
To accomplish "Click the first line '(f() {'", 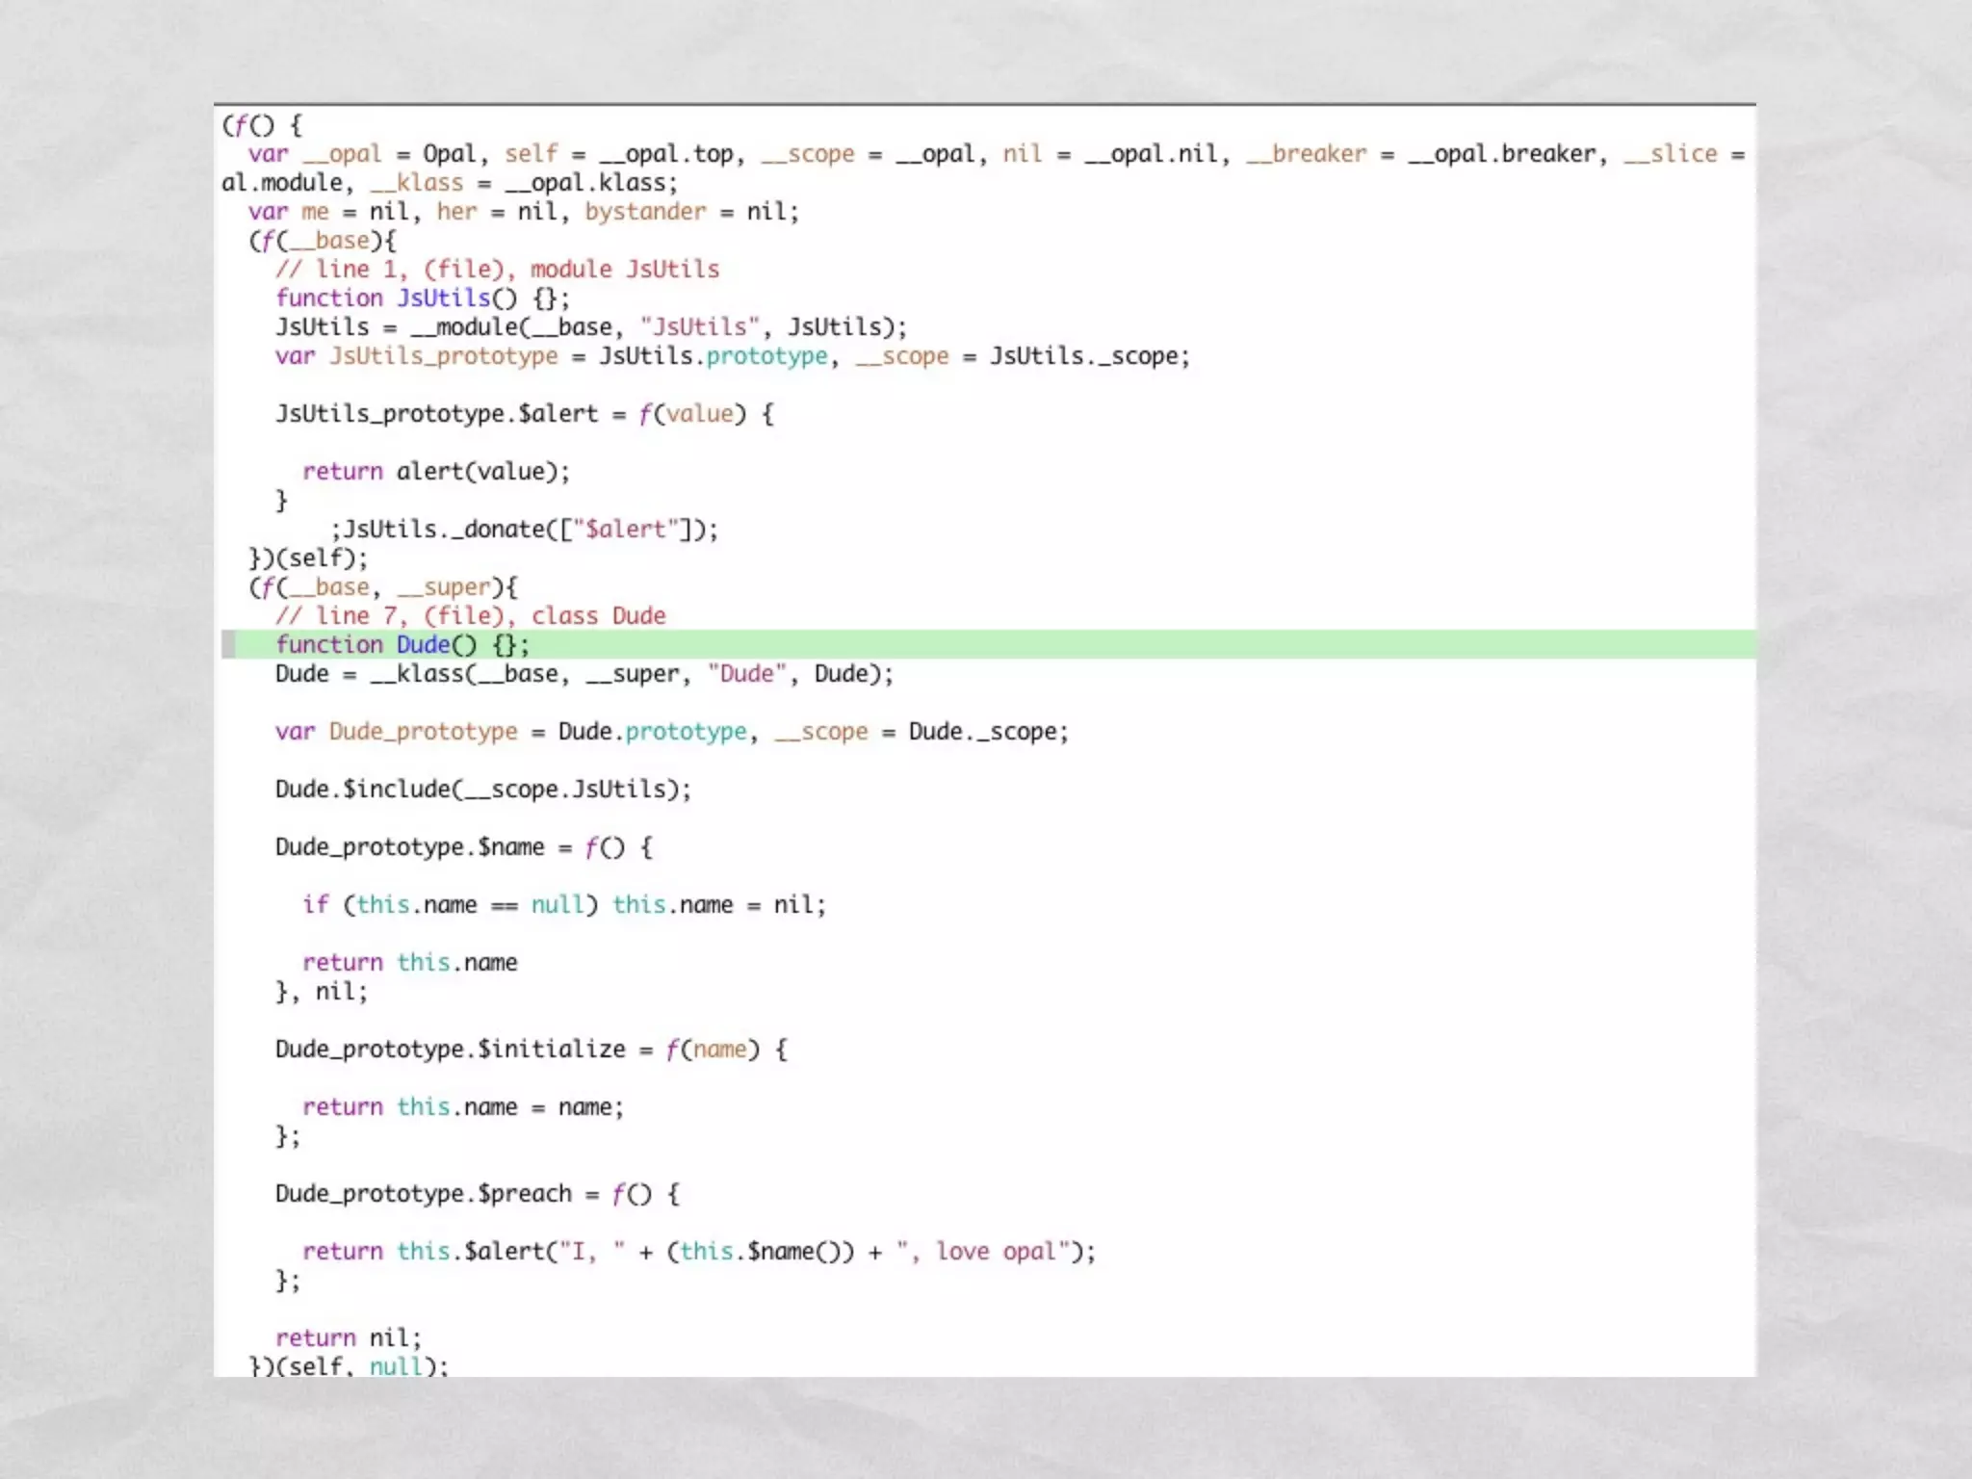I will pyautogui.click(x=262, y=125).
